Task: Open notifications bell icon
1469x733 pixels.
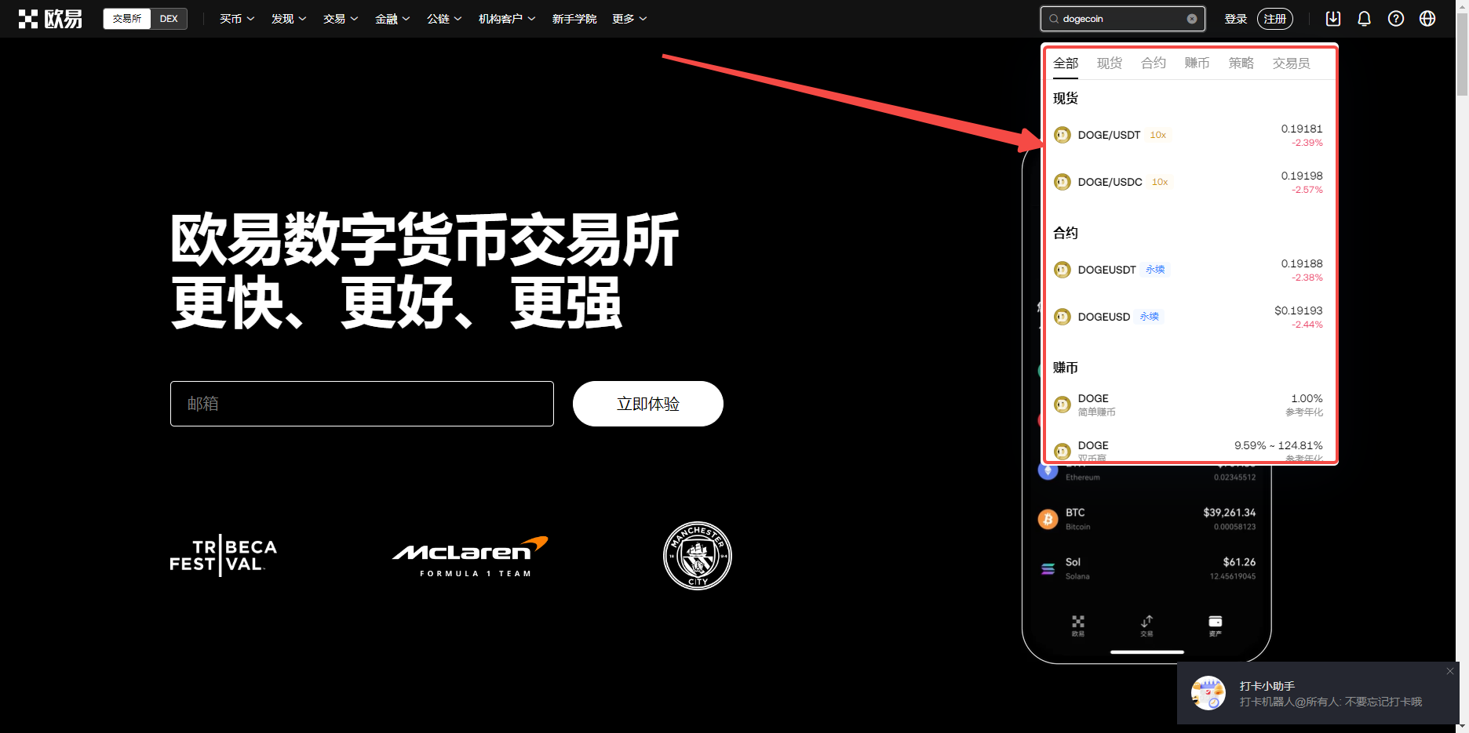Action: click(1364, 19)
